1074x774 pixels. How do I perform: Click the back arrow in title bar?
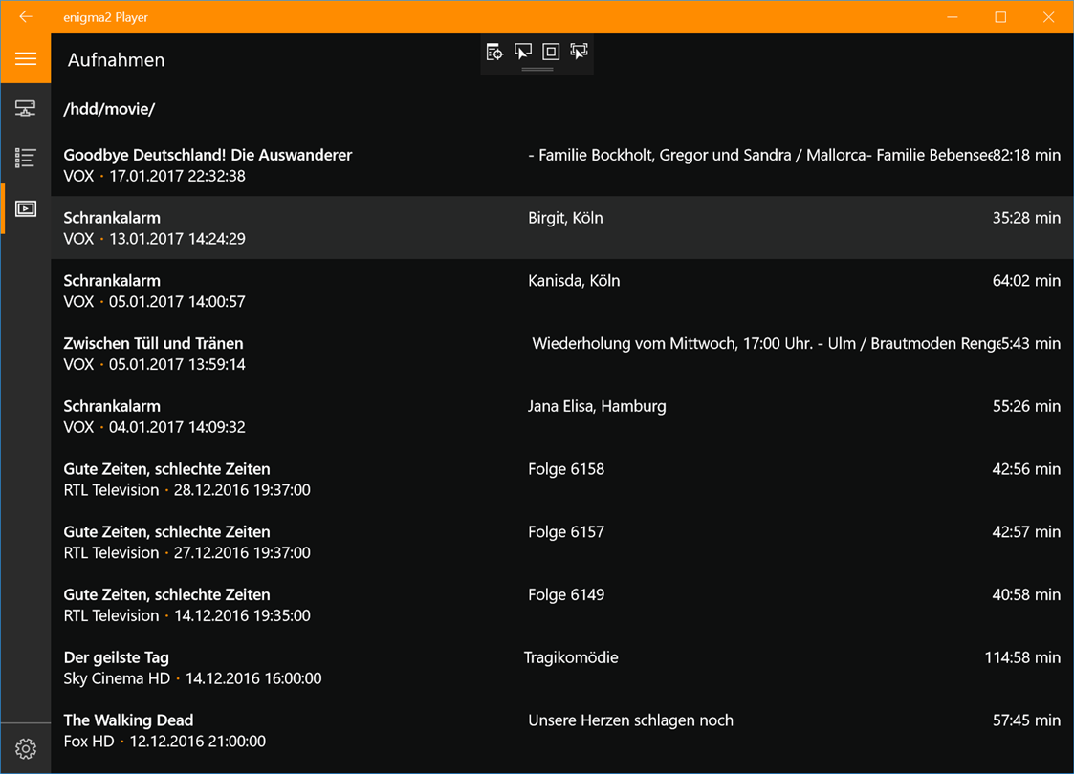point(26,17)
